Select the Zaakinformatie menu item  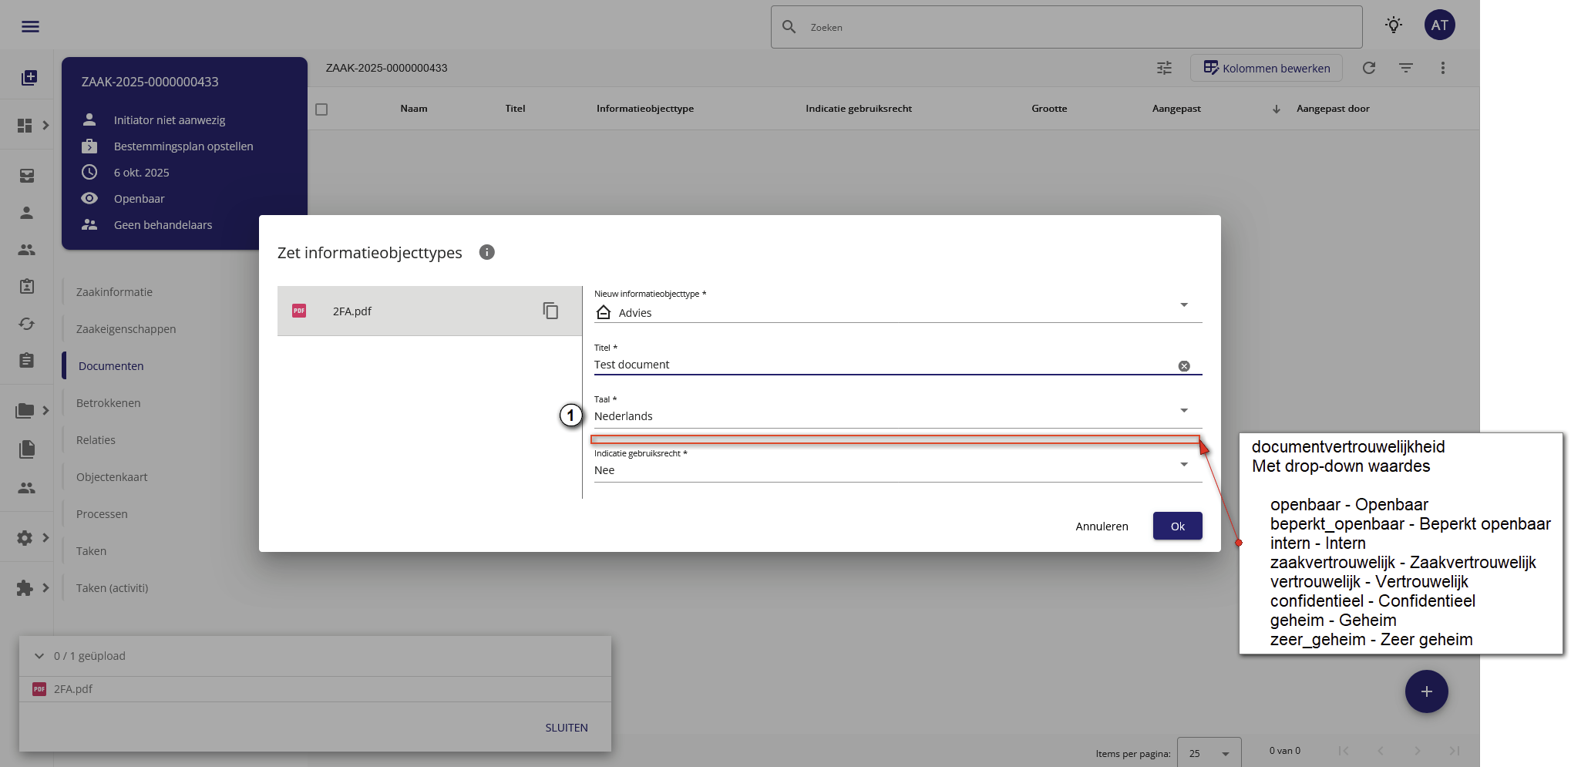(x=114, y=292)
